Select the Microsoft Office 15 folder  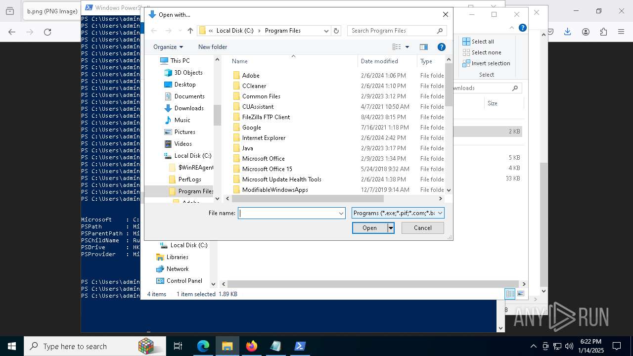pos(267,169)
